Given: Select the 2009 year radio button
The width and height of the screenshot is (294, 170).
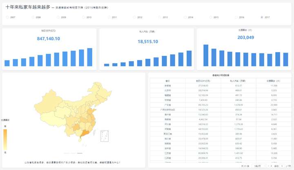Looking at the screenshot, I should click(58, 17).
